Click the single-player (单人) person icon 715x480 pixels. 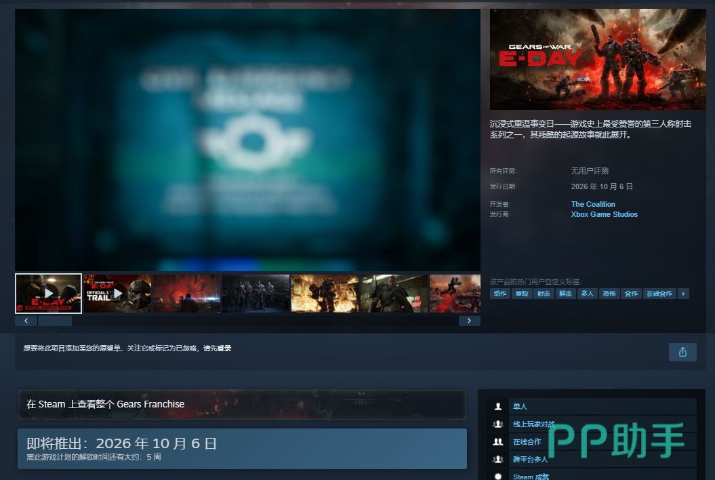(x=498, y=406)
